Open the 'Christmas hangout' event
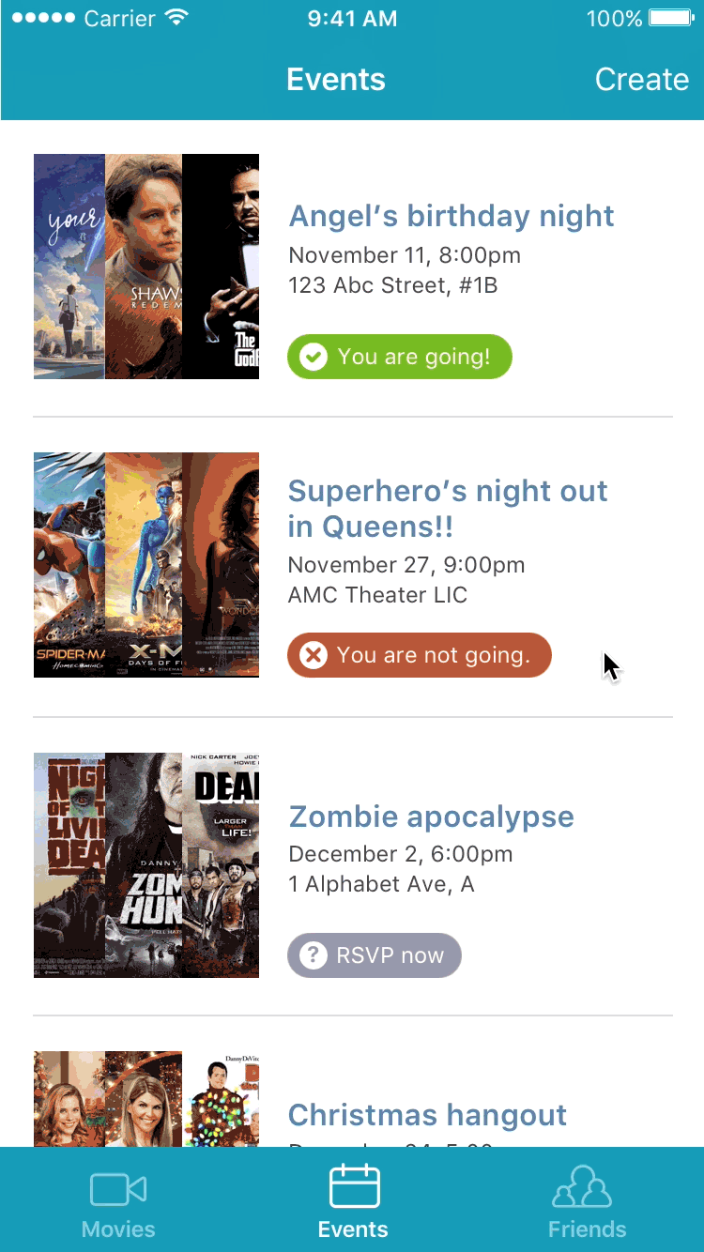Image resolution: width=704 pixels, height=1252 pixels. coord(427,1115)
